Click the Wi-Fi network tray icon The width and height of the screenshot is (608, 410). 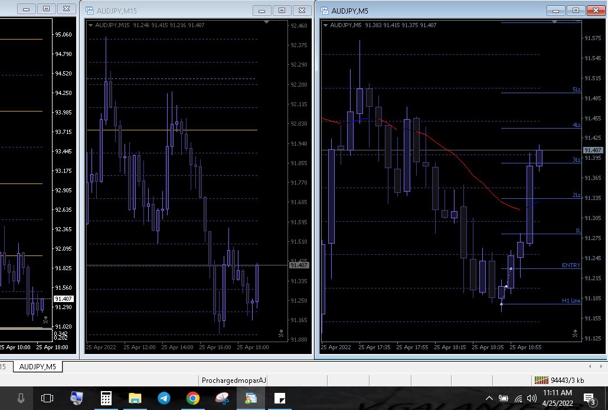point(518,398)
